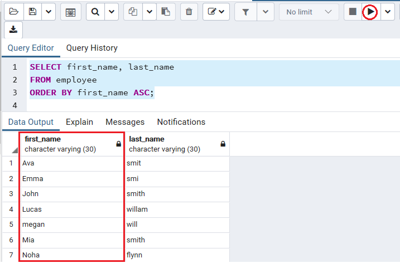Execute the query with play button
Viewport: 400px width, 263px height.
coord(370,12)
